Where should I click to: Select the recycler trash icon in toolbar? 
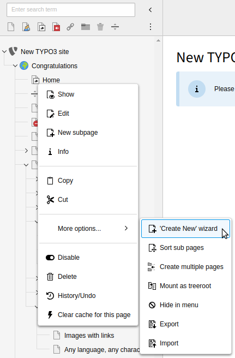100,27
